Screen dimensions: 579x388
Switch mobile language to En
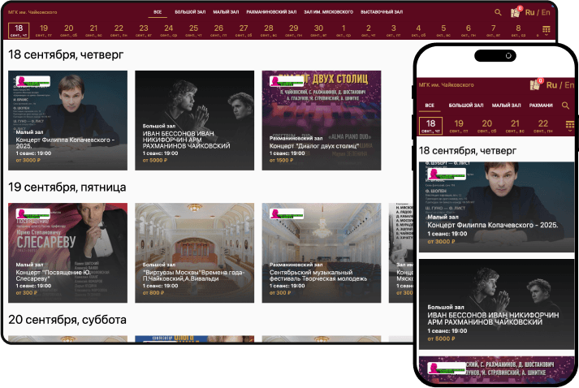[x=569, y=85]
